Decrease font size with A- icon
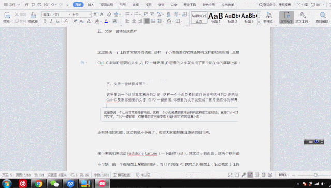Screen dimensions: 331x188 point(102,15)
